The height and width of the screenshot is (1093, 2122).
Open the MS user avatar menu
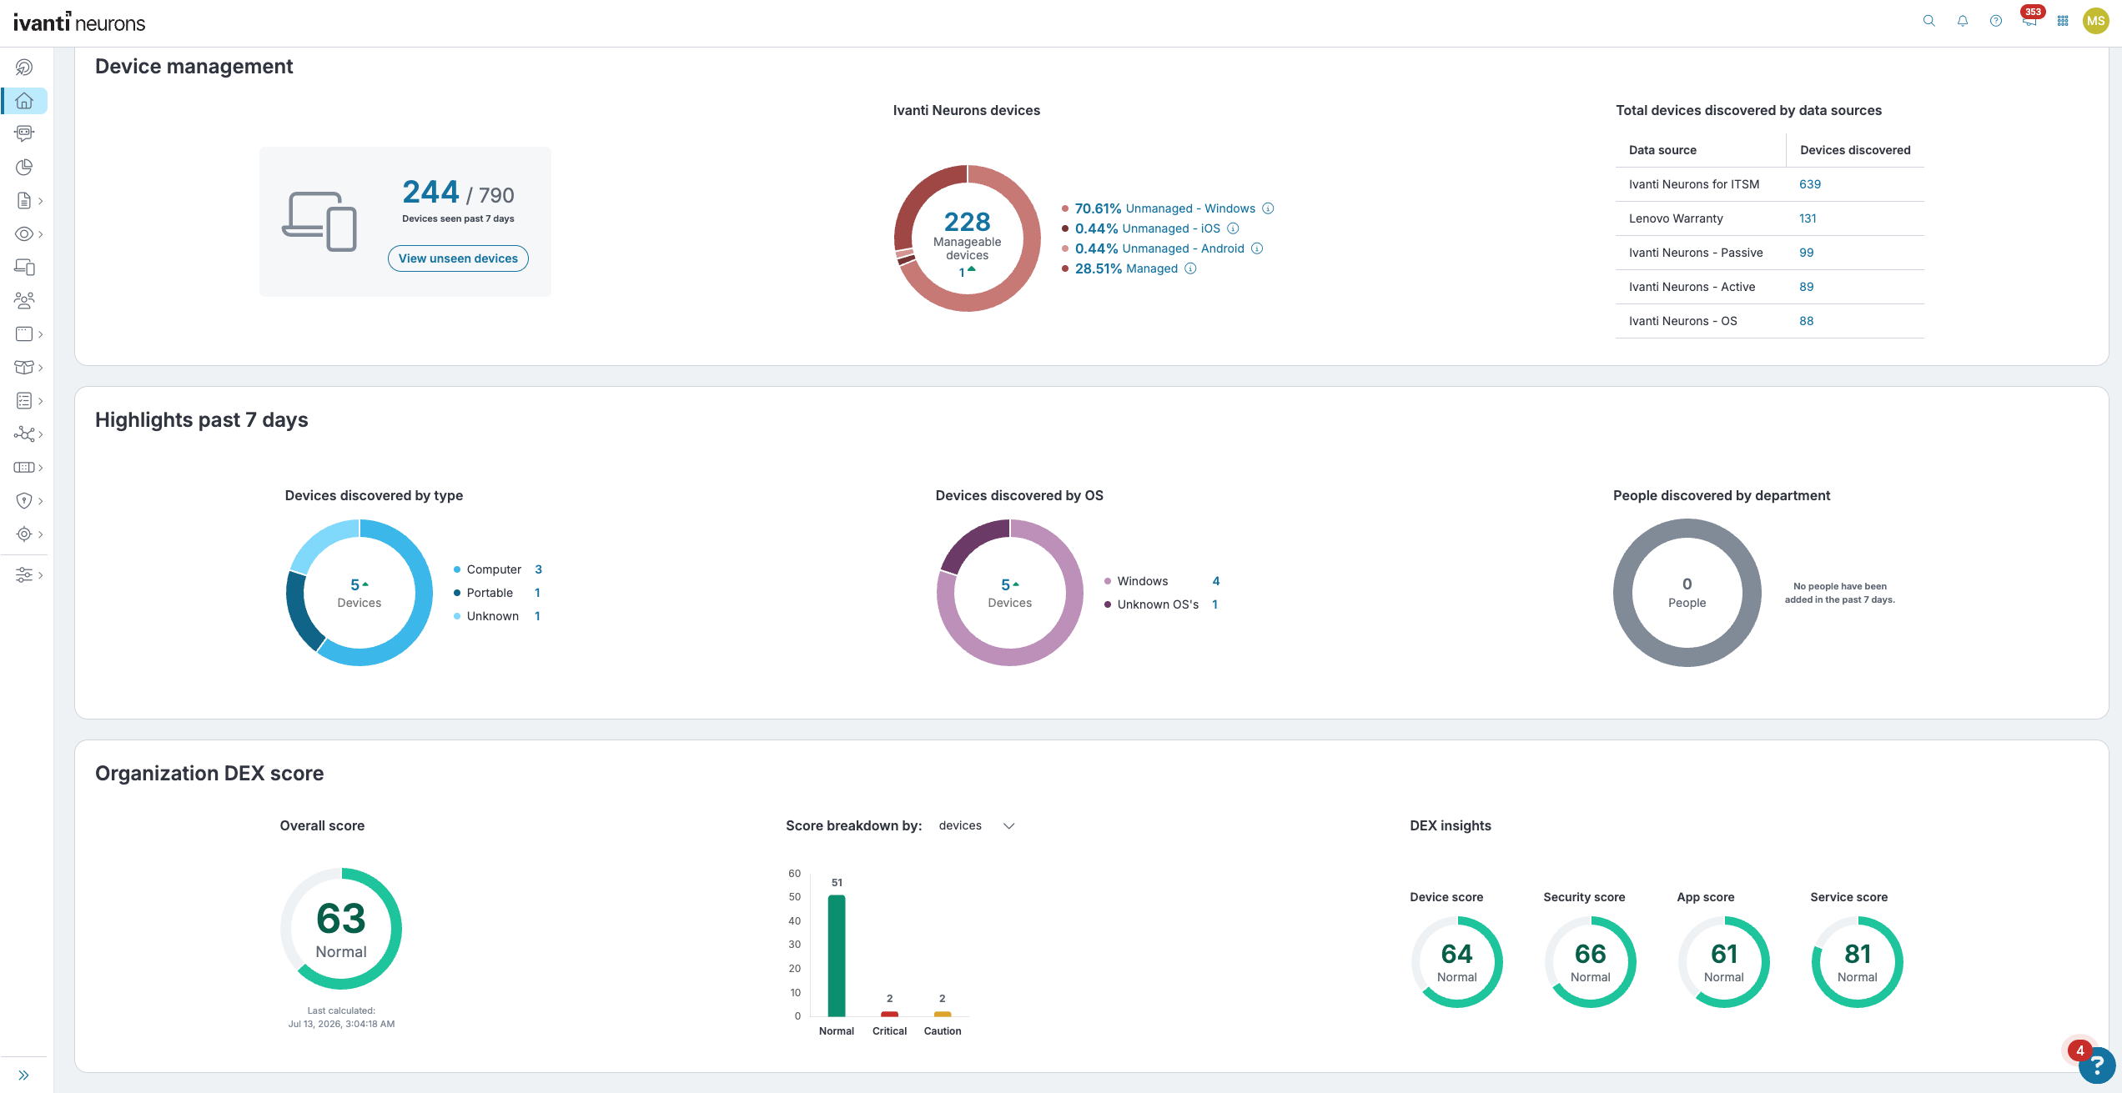pyautogui.click(x=2096, y=21)
